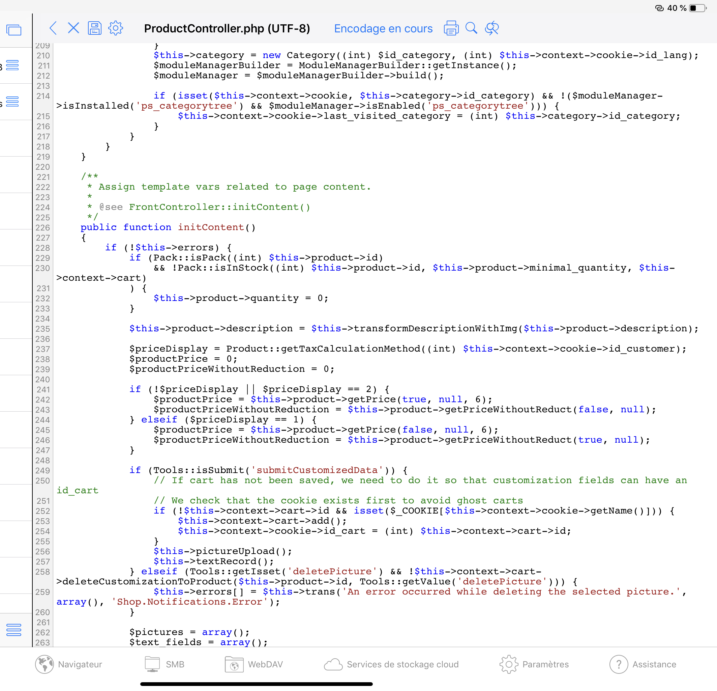Open windows icon in left sidebar

pos(14,30)
